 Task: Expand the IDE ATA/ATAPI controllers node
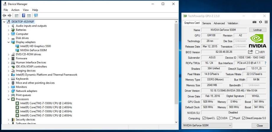click(x=9, y=67)
